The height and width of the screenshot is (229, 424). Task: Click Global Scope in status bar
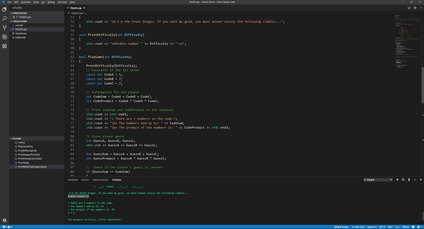point(341,227)
